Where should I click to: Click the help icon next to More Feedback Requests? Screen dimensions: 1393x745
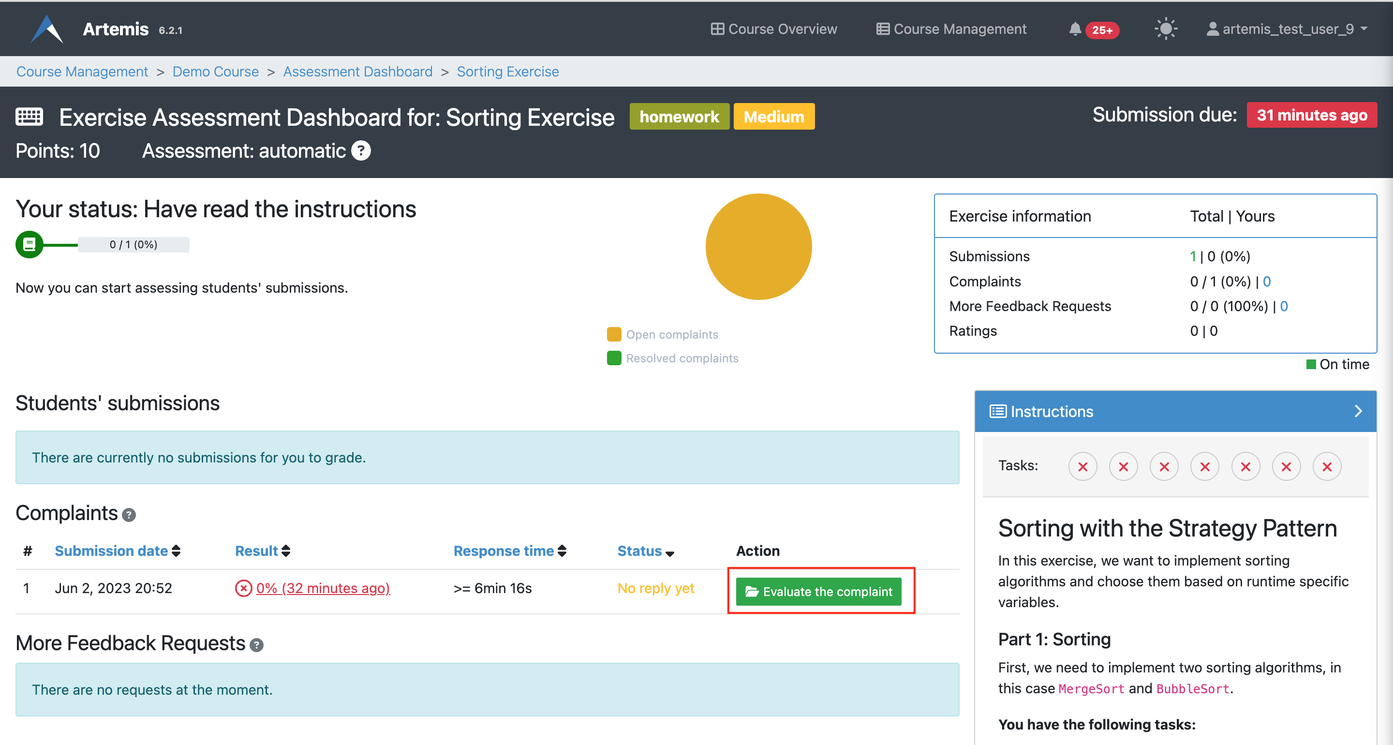coord(257,644)
